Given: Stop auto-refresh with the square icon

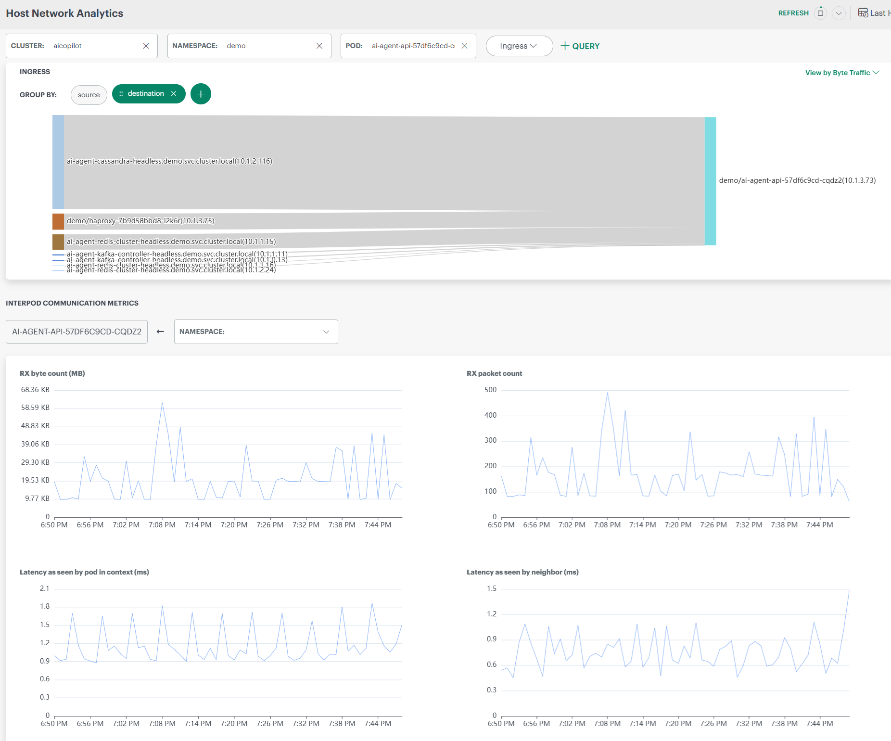Looking at the screenshot, I should (820, 13).
